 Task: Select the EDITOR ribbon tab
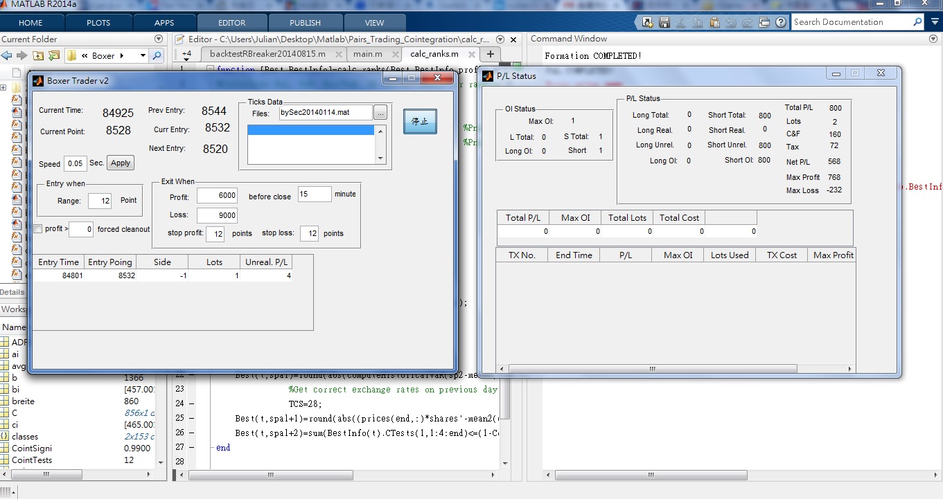(x=231, y=23)
